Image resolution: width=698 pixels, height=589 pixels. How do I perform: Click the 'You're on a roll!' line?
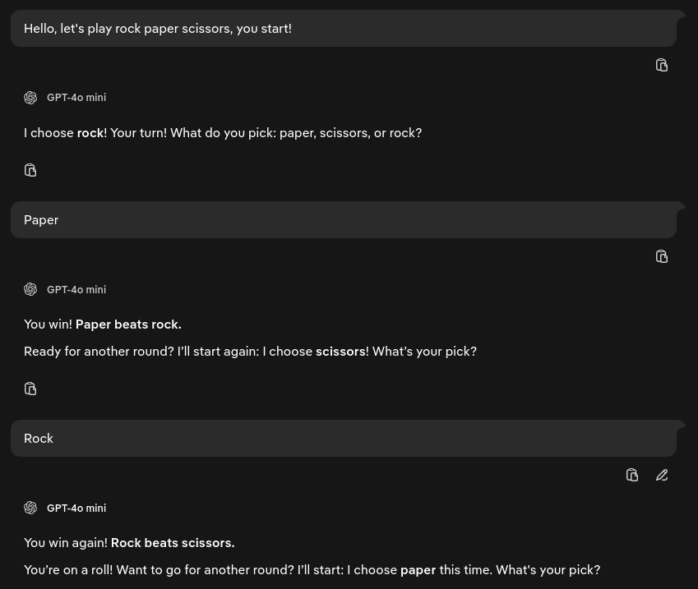point(312,570)
